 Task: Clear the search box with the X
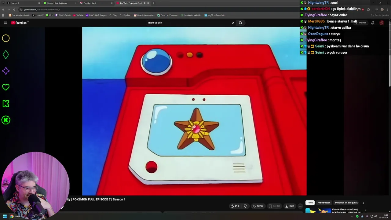233,23
